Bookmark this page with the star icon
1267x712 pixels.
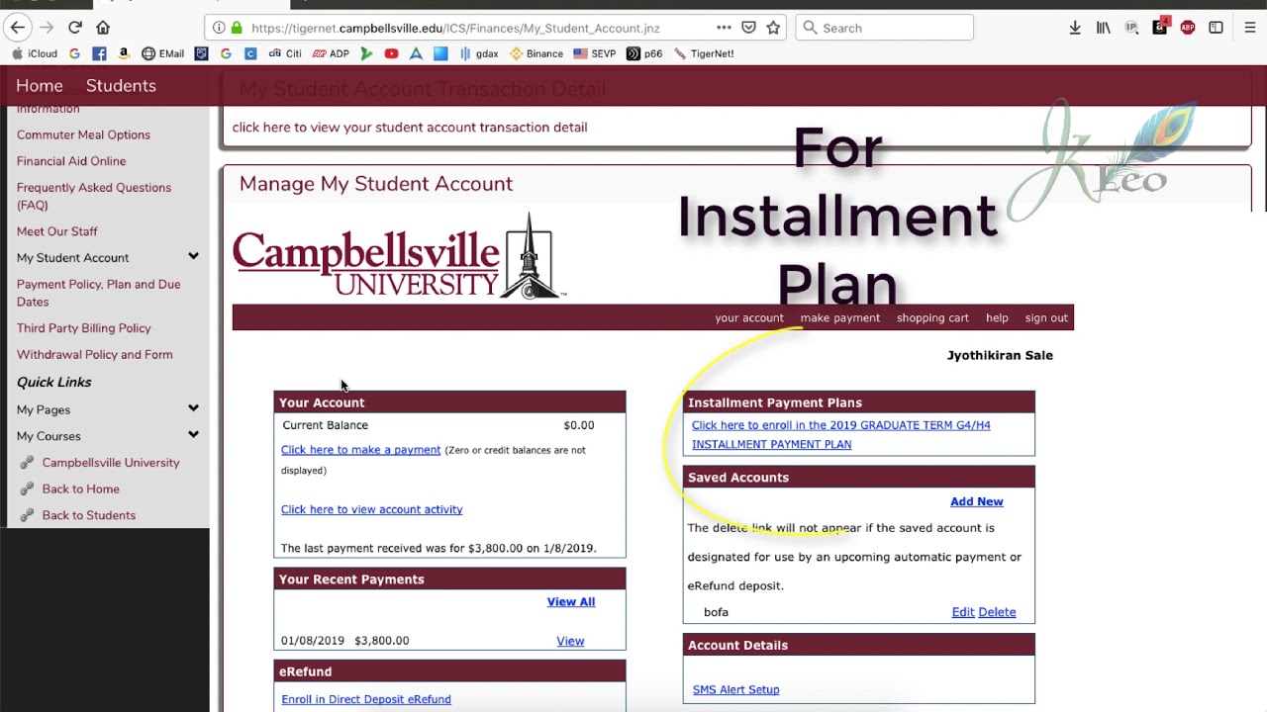coord(773,28)
